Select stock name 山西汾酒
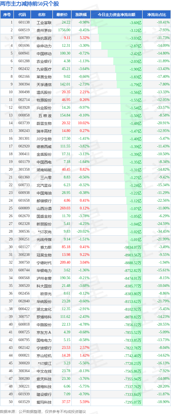The image size is (171, 414). coord(44,209)
